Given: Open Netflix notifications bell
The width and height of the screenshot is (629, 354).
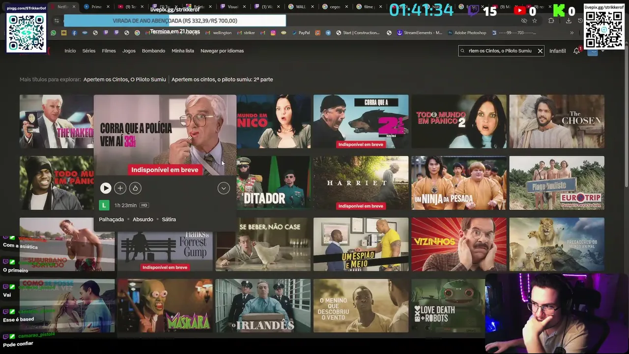Looking at the screenshot, I should [x=577, y=51].
